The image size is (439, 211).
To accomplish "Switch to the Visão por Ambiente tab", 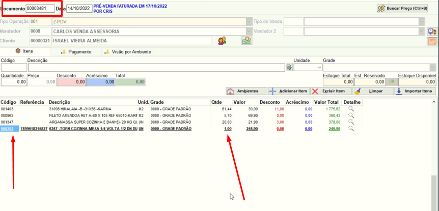I will [128, 52].
